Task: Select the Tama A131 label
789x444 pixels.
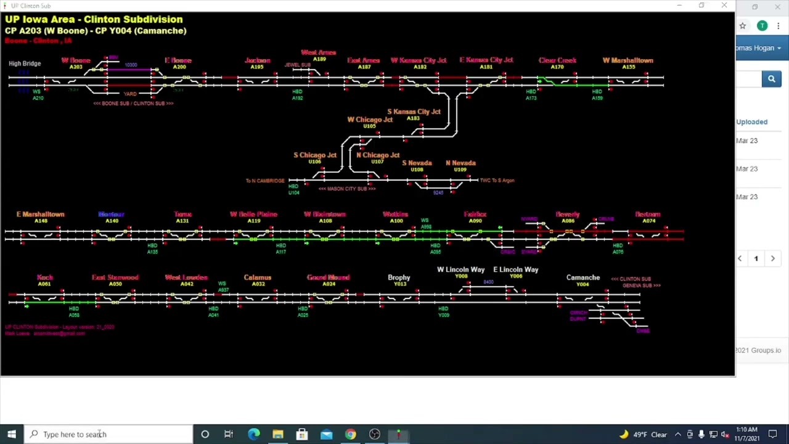Action: [182, 217]
